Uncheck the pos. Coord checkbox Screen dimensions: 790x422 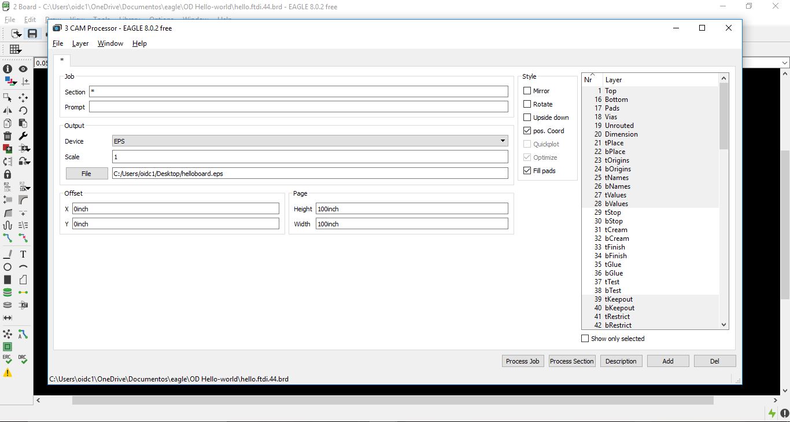point(527,131)
